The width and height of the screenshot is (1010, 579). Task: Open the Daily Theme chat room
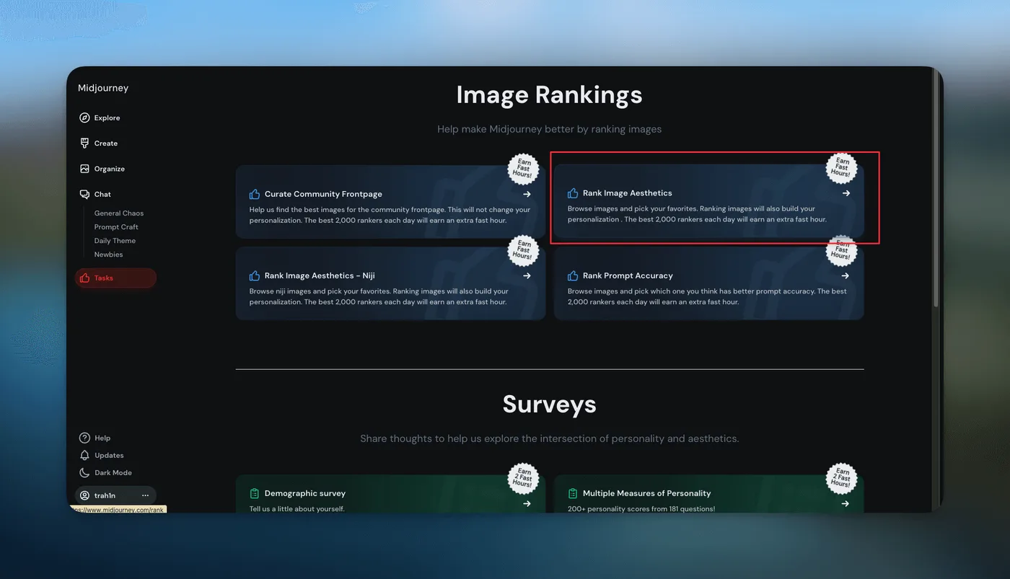[x=115, y=240]
